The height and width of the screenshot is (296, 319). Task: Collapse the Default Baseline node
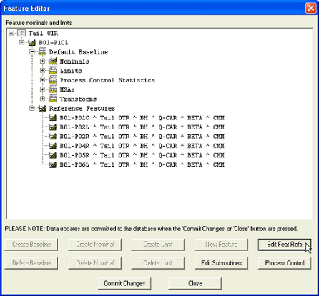[x=32, y=52]
